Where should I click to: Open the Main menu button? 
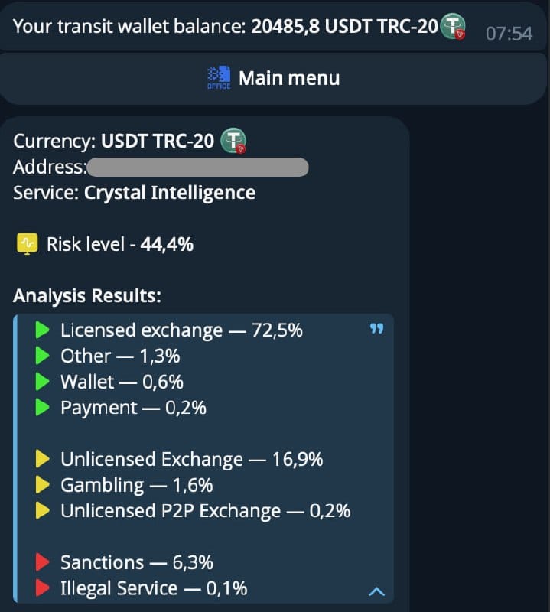(x=273, y=79)
